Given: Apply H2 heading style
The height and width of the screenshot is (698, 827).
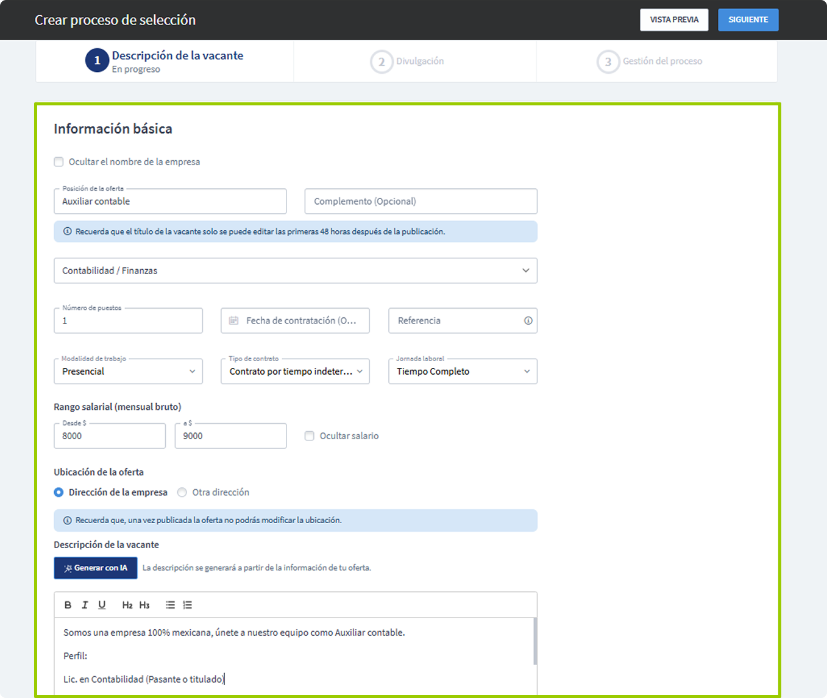Looking at the screenshot, I should pyautogui.click(x=127, y=605).
